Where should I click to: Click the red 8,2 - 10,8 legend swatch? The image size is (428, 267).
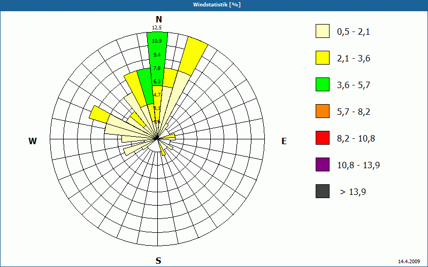tap(323, 138)
